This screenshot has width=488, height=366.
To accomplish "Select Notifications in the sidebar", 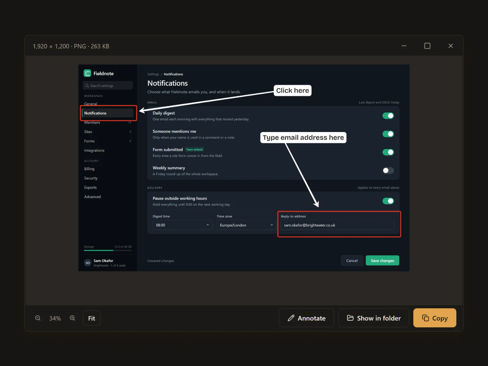I will coord(108,113).
